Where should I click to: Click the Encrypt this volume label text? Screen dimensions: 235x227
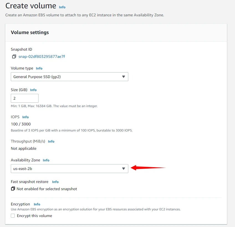[x=34, y=216]
